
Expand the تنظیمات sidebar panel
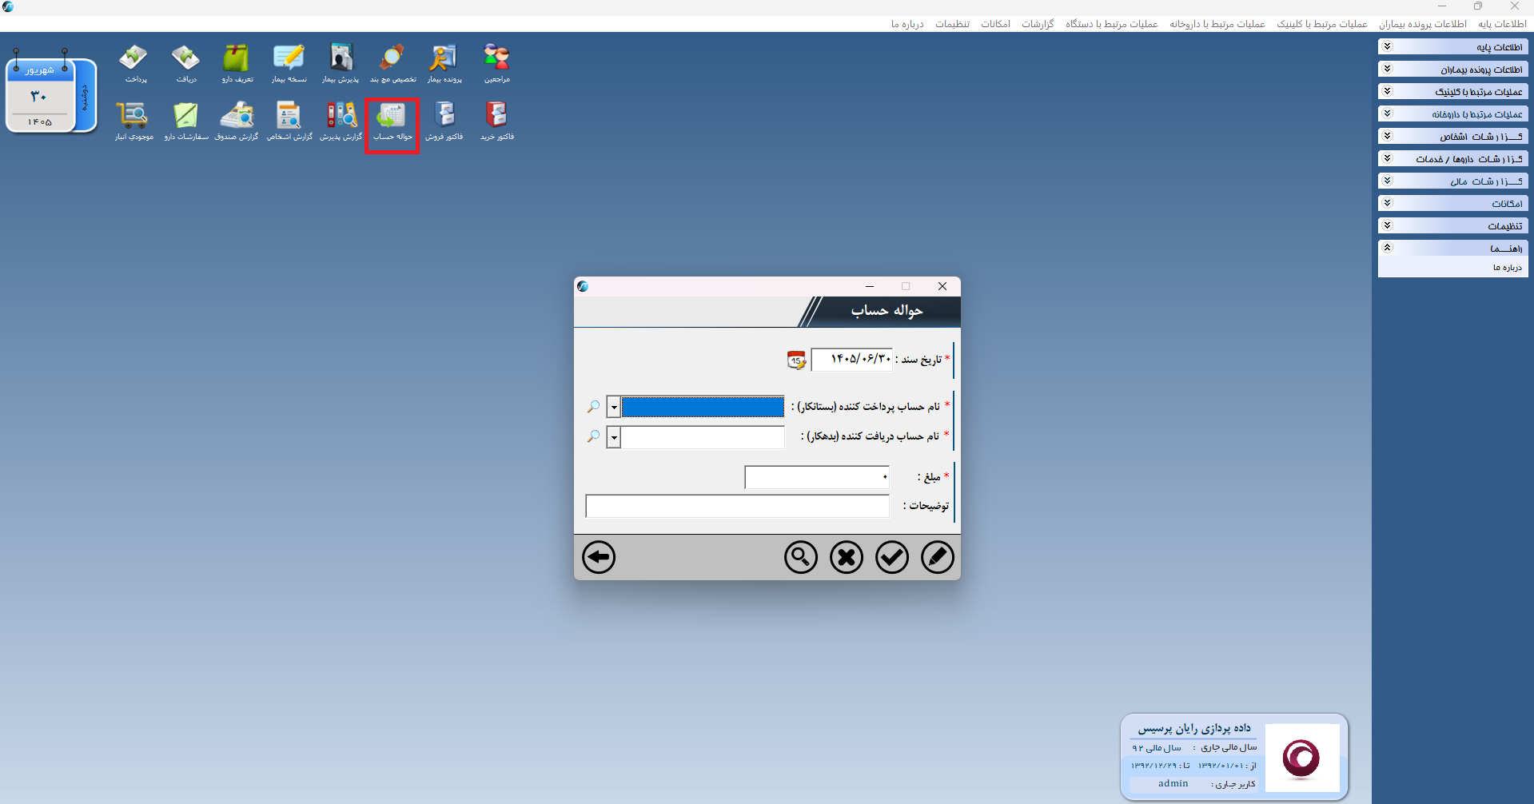(x=1452, y=226)
